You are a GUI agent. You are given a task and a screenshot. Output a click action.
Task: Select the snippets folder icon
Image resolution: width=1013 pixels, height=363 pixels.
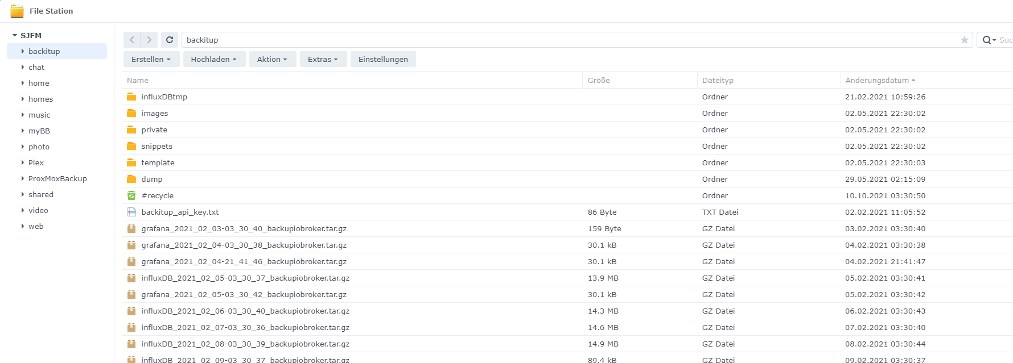(x=131, y=146)
